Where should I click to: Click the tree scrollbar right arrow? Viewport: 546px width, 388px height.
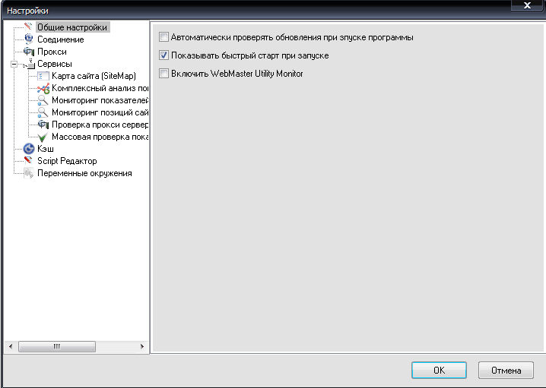pyautogui.click(x=142, y=346)
